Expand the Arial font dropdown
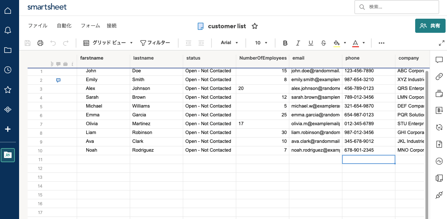The height and width of the screenshot is (219, 447). click(229, 43)
